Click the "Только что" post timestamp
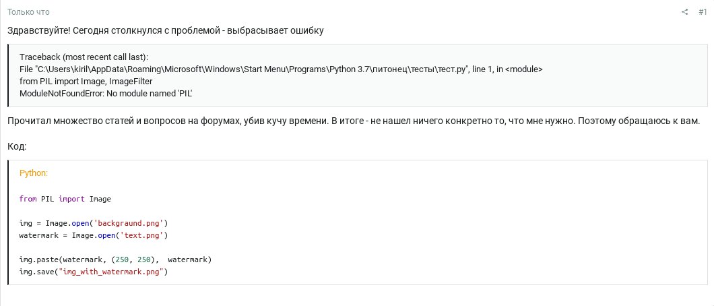Image resolution: width=714 pixels, height=306 pixels. (x=28, y=12)
